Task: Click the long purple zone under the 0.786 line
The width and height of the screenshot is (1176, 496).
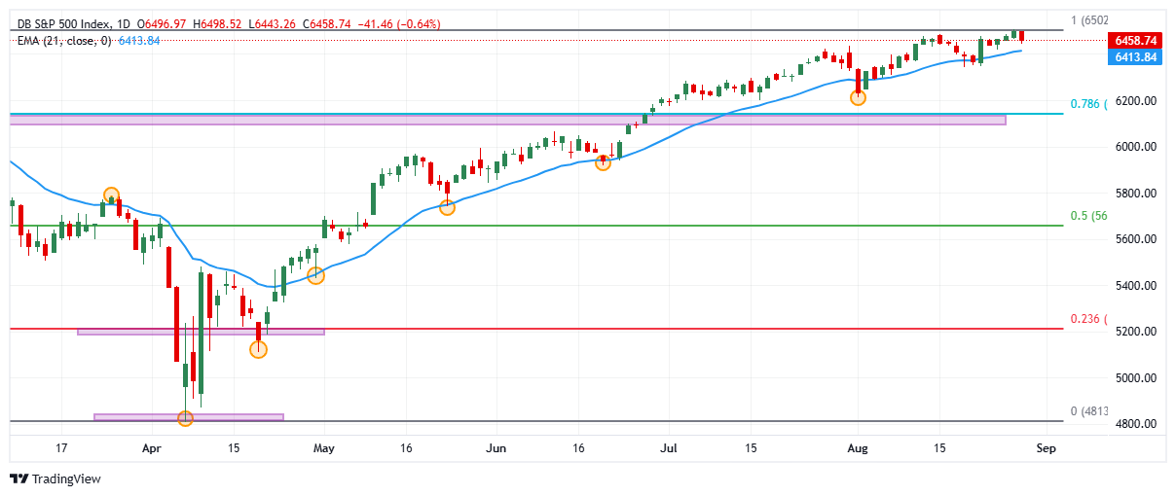Action: (506, 120)
